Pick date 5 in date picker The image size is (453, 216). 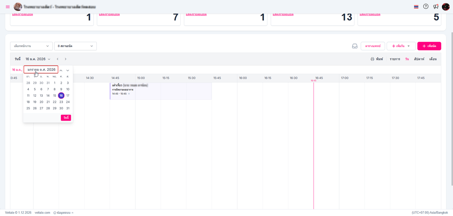35,89
